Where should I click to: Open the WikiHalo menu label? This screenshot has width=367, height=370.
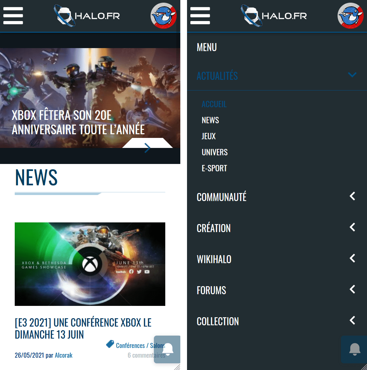[x=214, y=259]
